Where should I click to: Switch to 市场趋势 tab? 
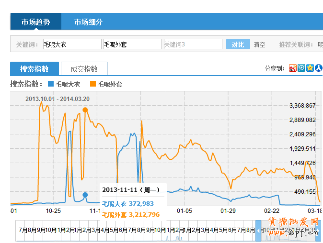(36, 22)
